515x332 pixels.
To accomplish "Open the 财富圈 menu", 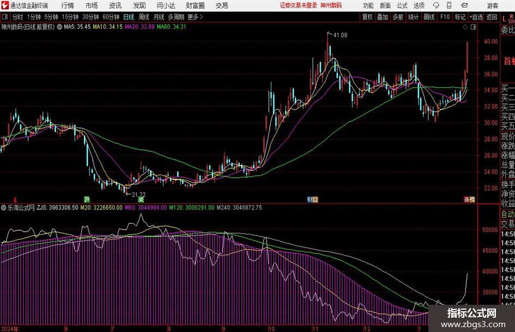I will tap(195, 5).
